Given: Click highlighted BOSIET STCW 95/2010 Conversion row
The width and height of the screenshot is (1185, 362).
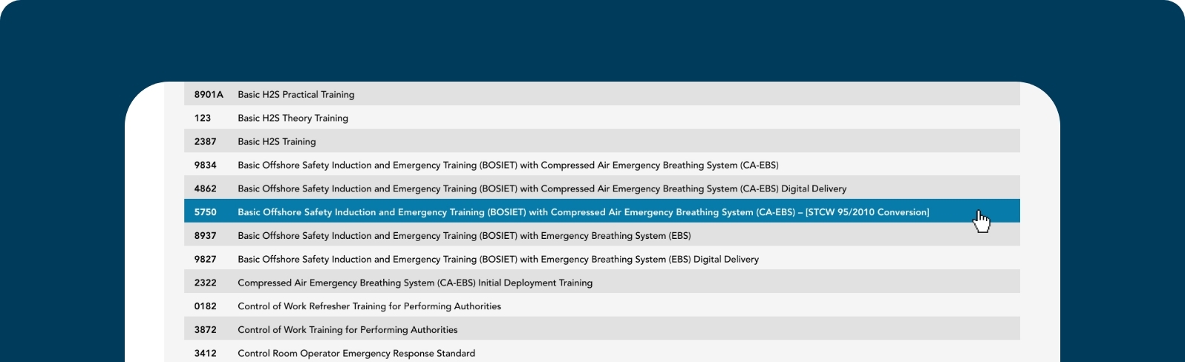Looking at the screenshot, I should pos(583,212).
